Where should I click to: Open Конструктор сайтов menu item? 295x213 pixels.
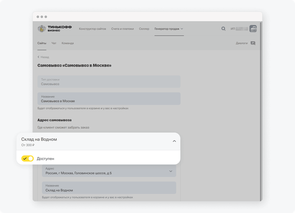click(93, 29)
